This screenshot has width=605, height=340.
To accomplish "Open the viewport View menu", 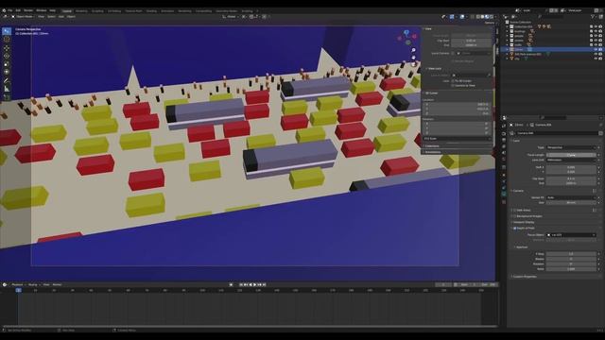I will point(41,17).
